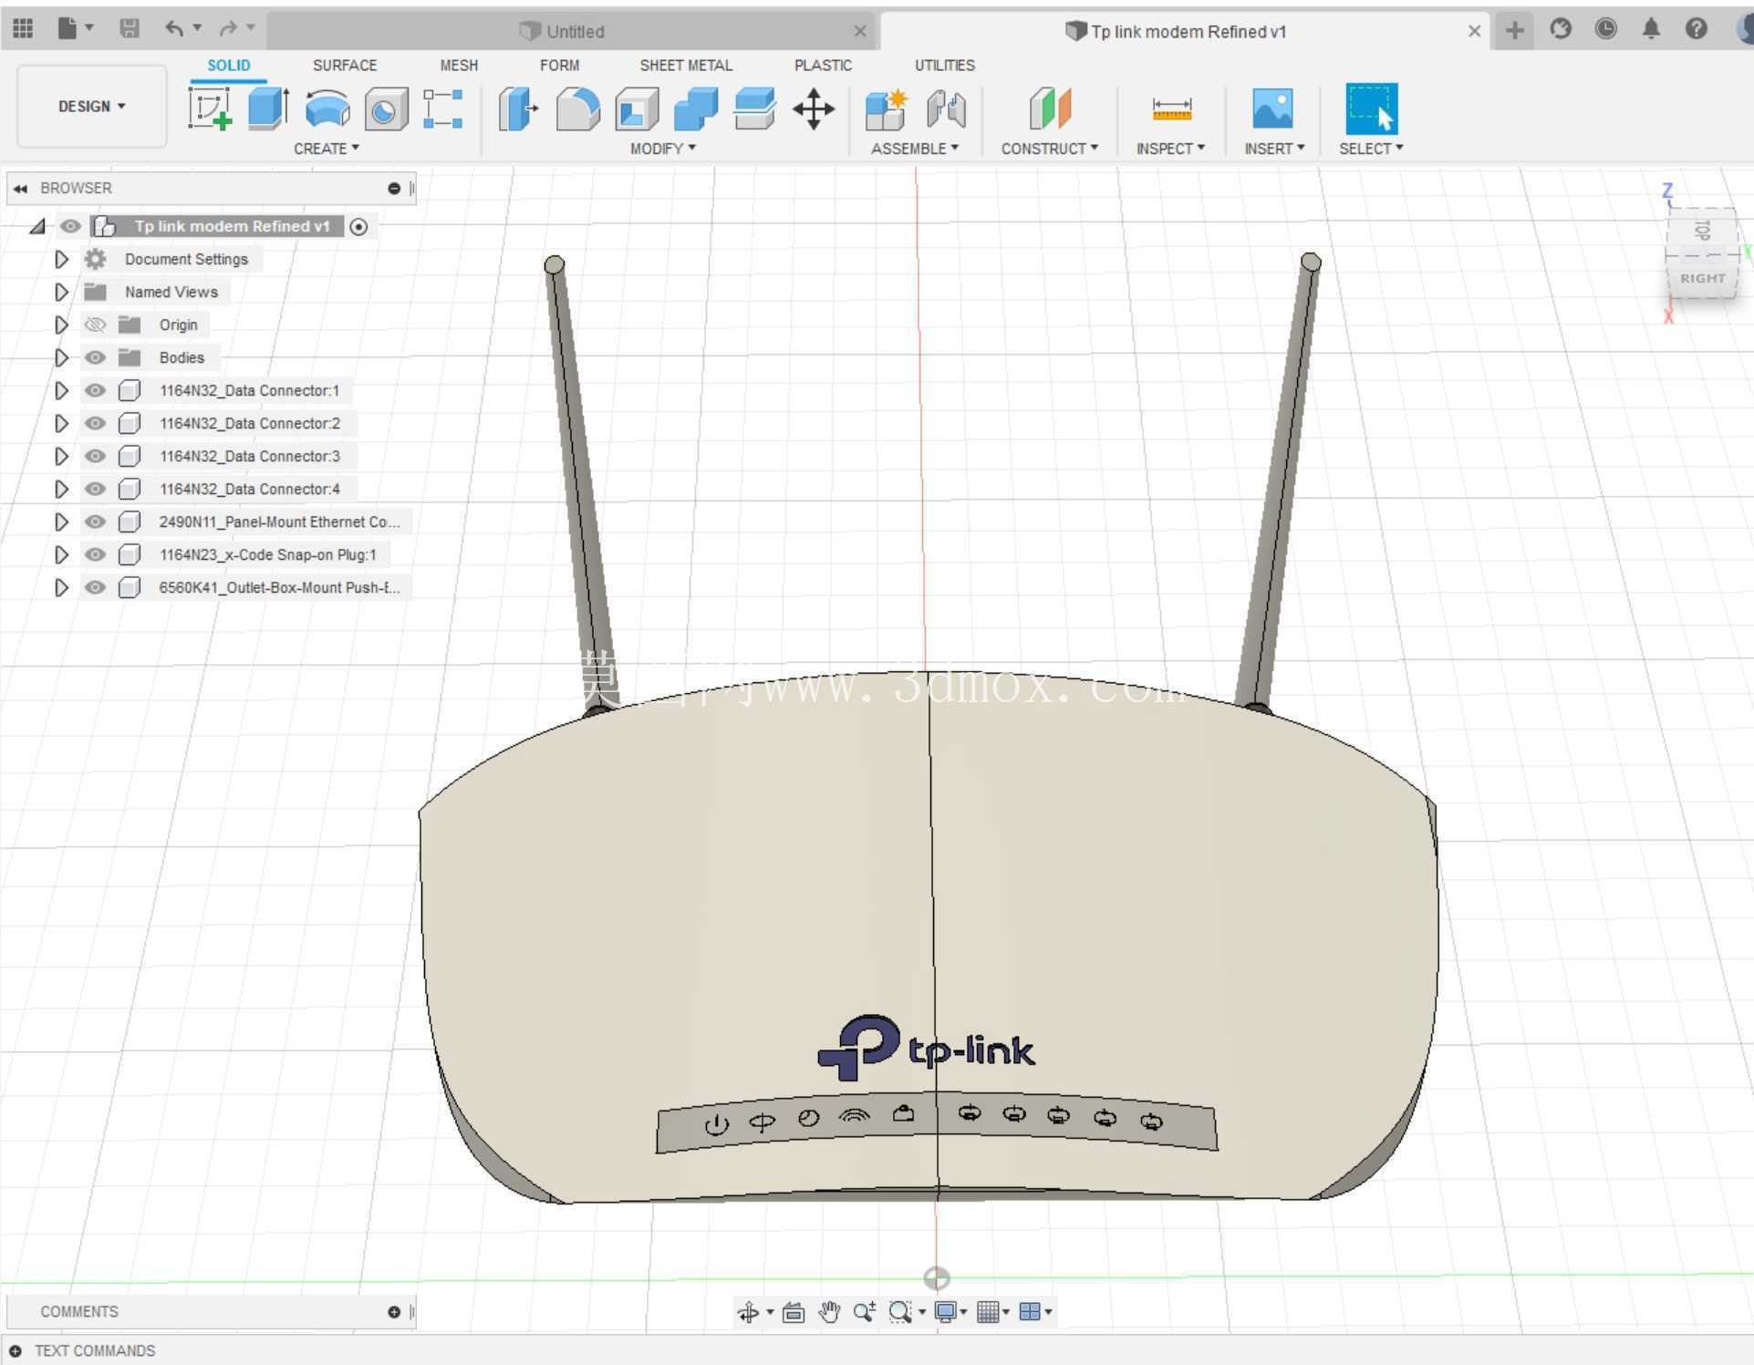The height and width of the screenshot is (1365, 1754).
Task: Open the File menu icon
Action: click(x=67, y=28)
